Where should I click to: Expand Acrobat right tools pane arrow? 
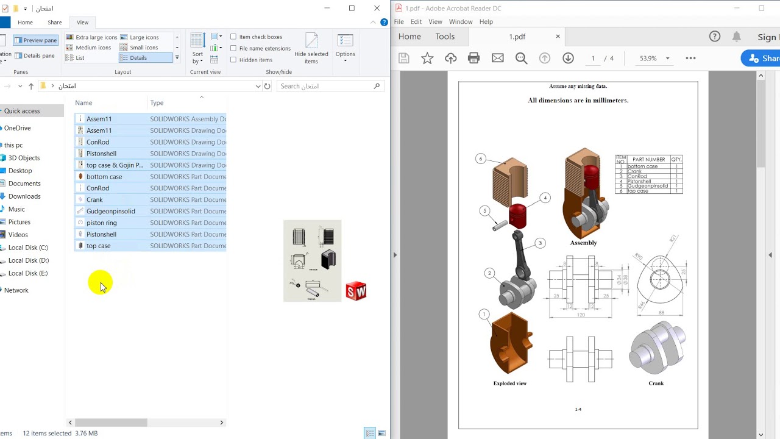[770, 255]
